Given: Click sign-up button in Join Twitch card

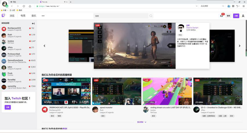Looking at the screenshot, I should tap(8, 107).
